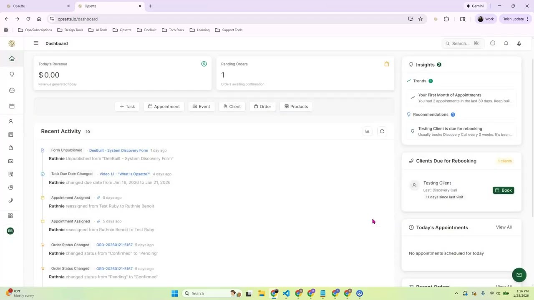The image size is (534, 300).
Task: Open the AI Tools bookmark folder
Action: (98, 30)
